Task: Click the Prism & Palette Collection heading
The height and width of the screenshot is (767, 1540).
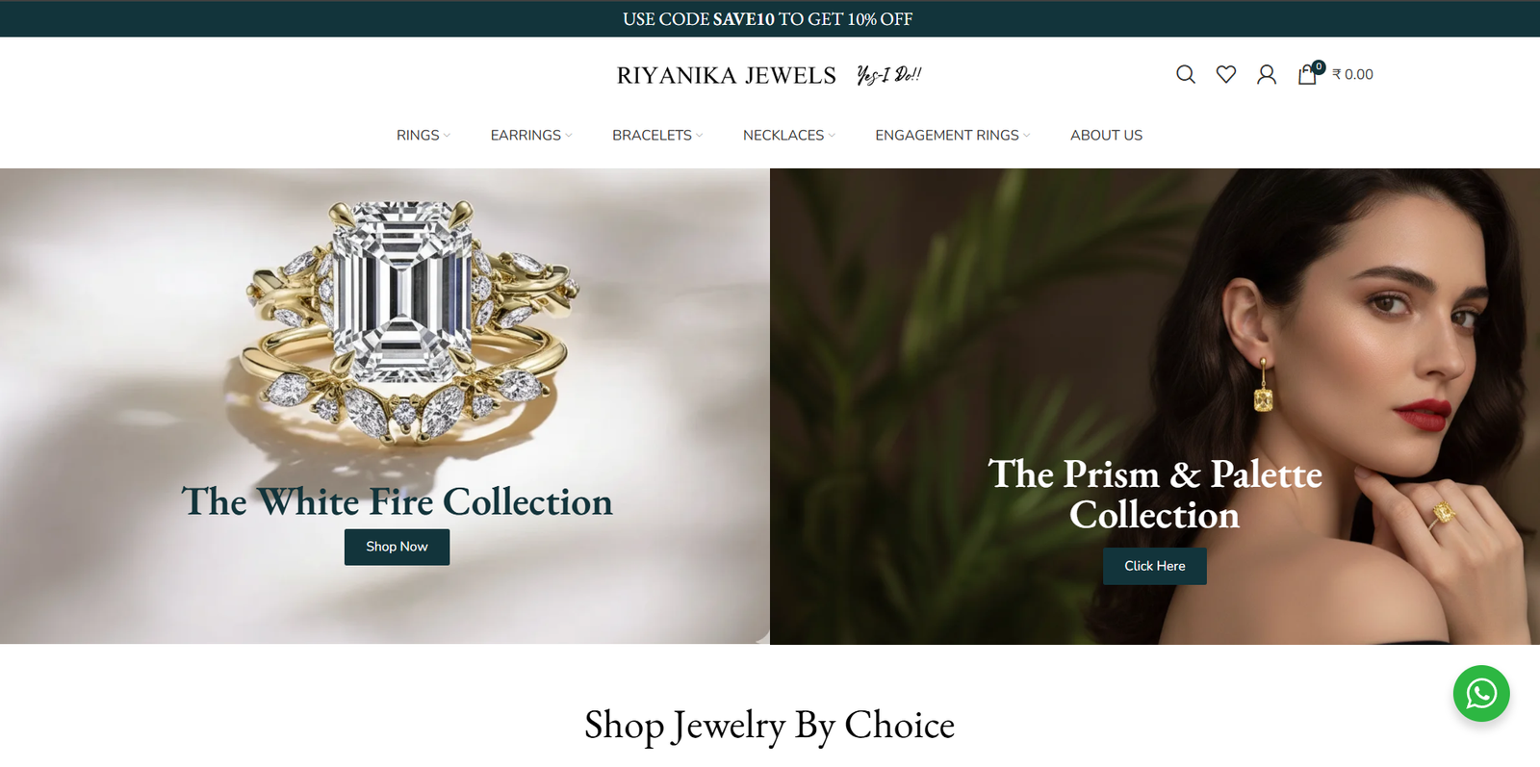Action: point(1155,495)
